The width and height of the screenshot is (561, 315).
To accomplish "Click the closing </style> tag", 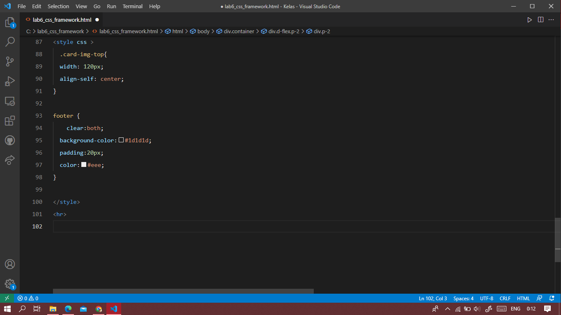I will coord(67,202).
